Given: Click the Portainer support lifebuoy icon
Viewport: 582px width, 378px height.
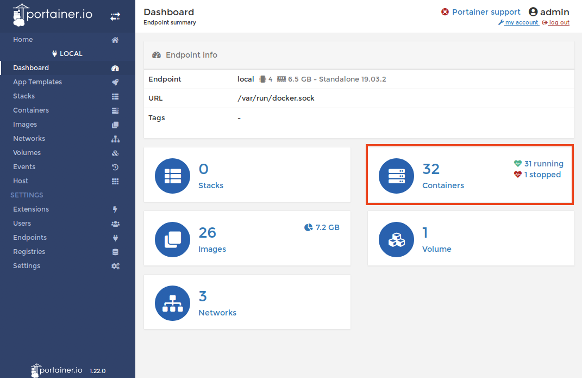Looking at the screenshot, I should (445, 12).
